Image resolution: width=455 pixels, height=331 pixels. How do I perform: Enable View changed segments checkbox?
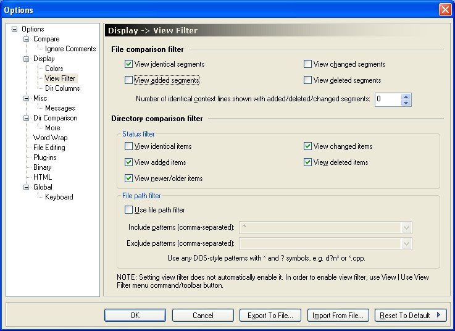pos(307,64)
